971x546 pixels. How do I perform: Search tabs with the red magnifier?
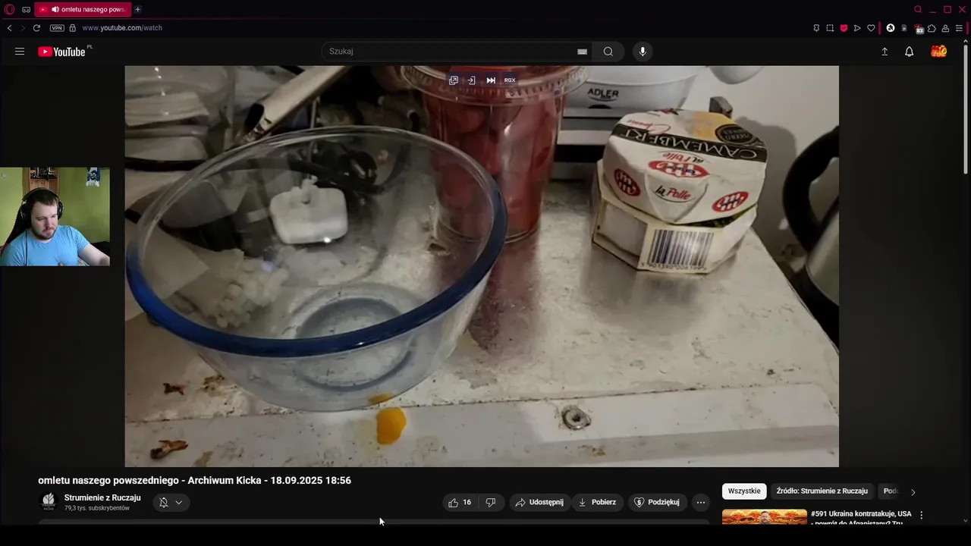[918, 10]
